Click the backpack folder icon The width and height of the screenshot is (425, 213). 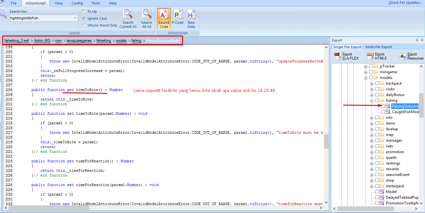pos(382,83)
